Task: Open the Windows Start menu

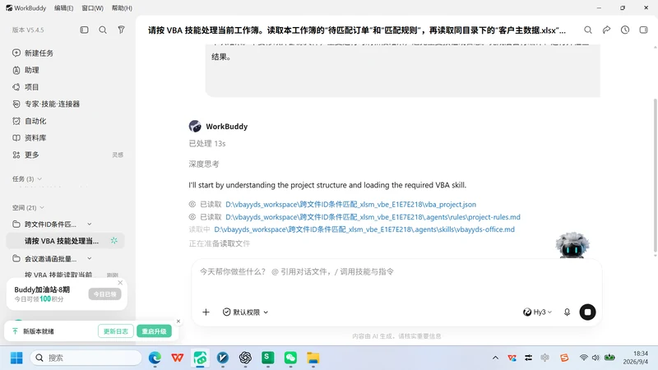Action: pos(16,358)
